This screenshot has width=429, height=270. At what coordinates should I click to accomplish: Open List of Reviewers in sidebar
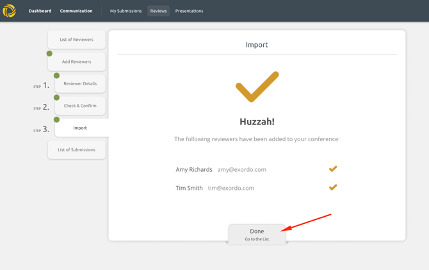(x=76, y=40)
